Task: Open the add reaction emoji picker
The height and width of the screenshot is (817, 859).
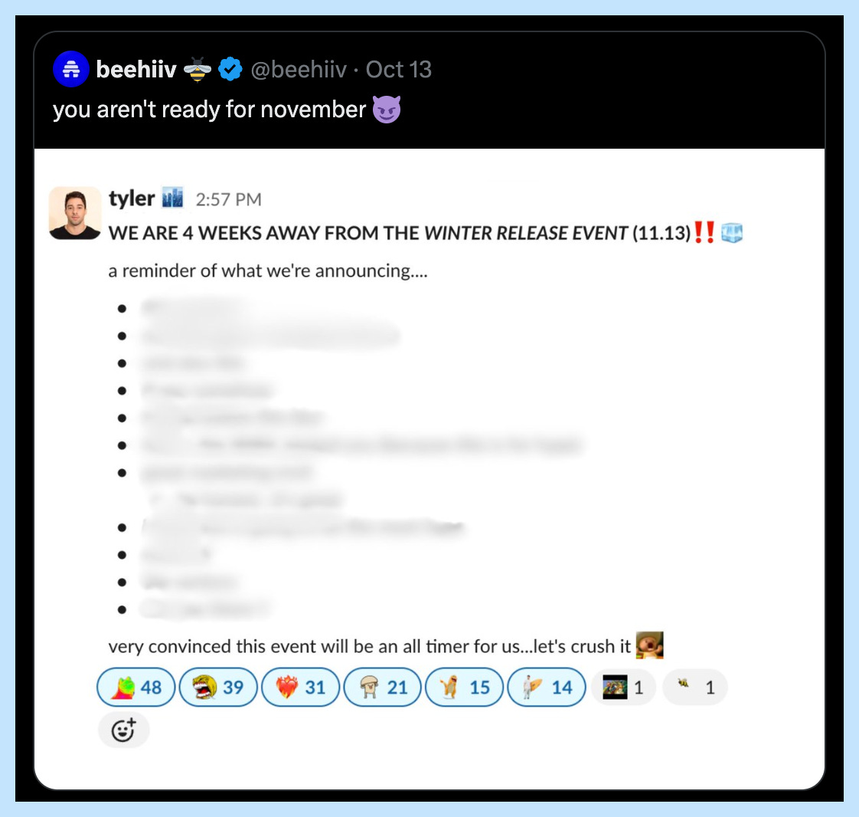Action: 124,730
